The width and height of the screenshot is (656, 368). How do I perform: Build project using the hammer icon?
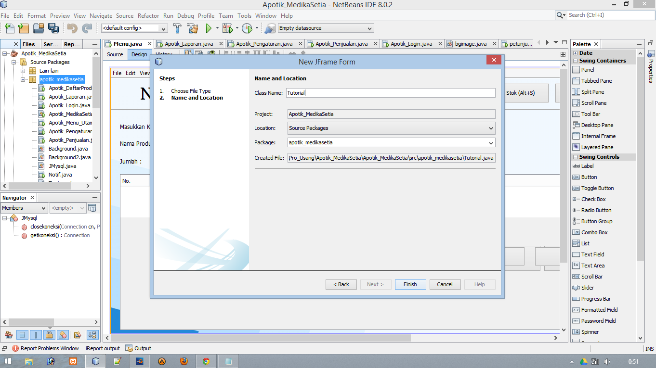point(178,28)
